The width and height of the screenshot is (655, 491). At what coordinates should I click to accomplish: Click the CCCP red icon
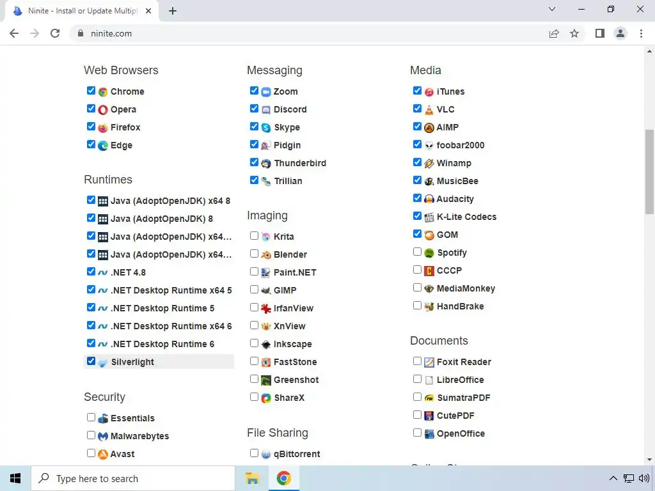pos(429,271)
